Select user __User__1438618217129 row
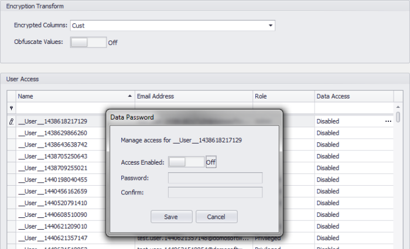410x249 pixels. [x=200, y=121]
